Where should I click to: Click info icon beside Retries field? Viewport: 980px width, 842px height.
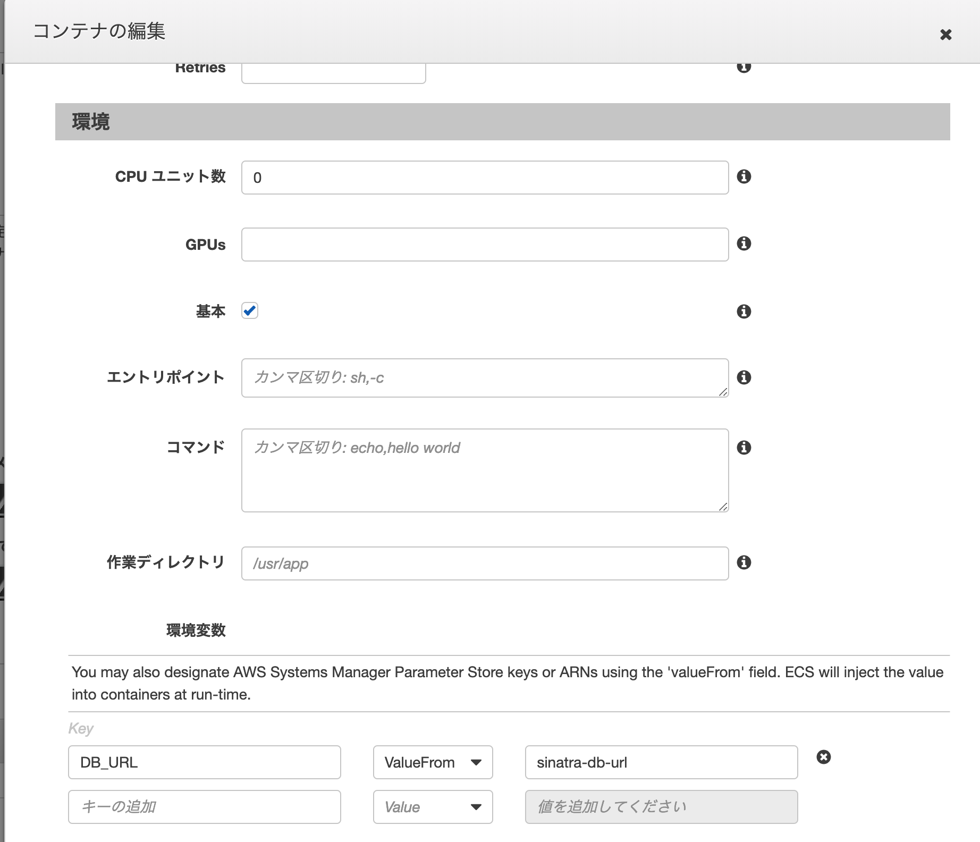744,68
